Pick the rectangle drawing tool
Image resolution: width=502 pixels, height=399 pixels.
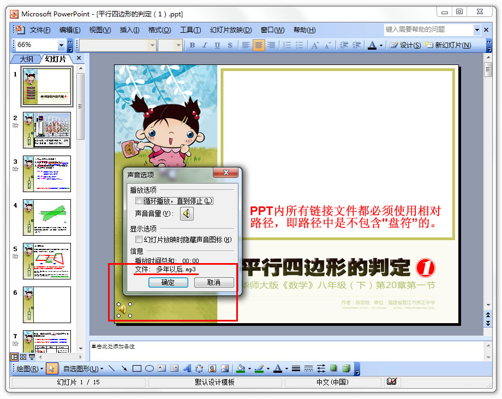pos(137,368)
